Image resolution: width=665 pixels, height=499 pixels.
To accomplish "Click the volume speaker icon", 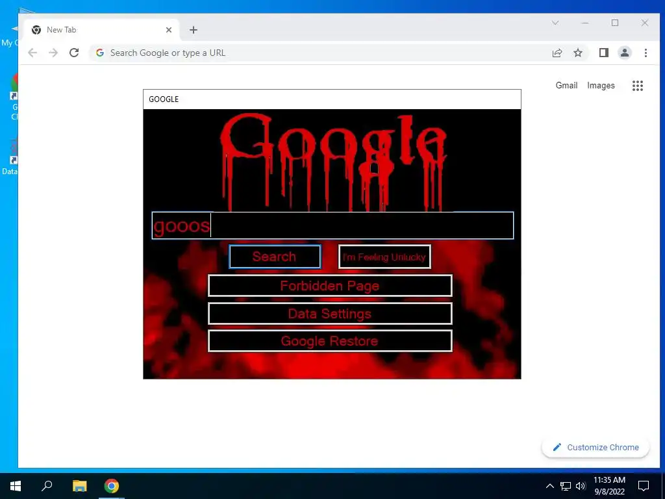I will tap(581, 486).
